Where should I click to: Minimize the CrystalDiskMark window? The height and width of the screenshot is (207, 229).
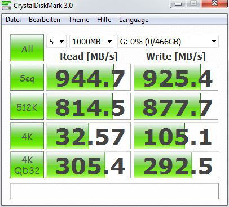(178, 4)
